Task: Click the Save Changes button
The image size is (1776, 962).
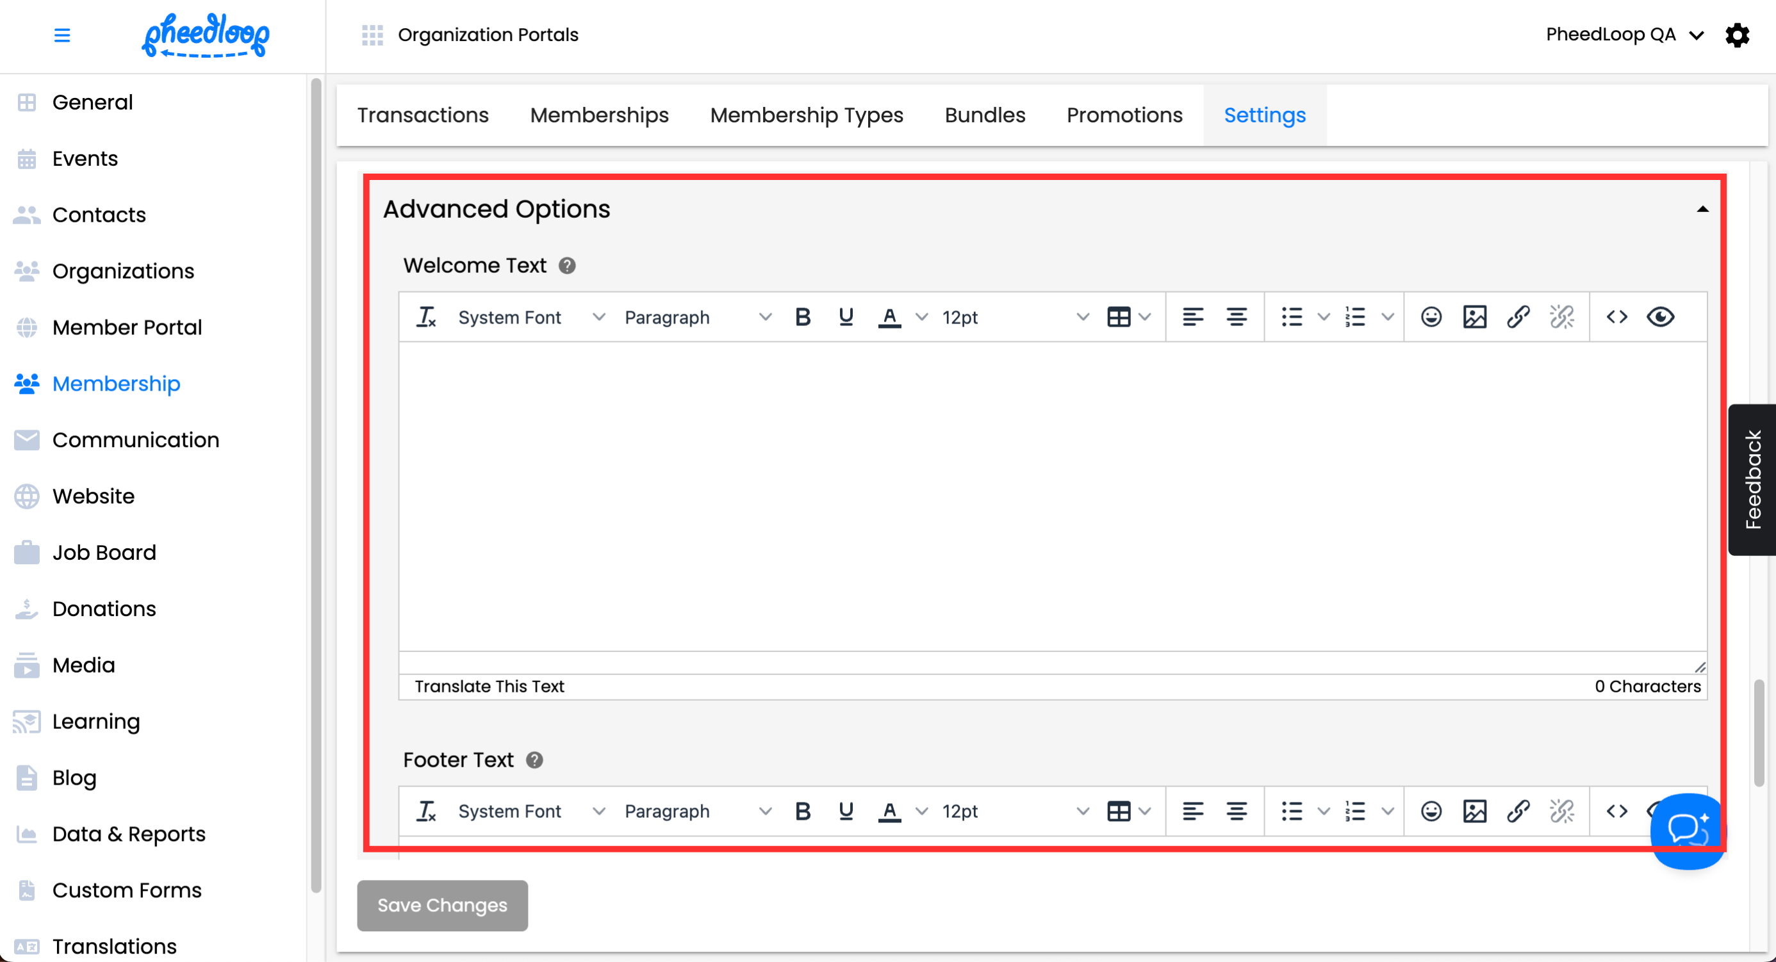Action: tap(442, 905)
